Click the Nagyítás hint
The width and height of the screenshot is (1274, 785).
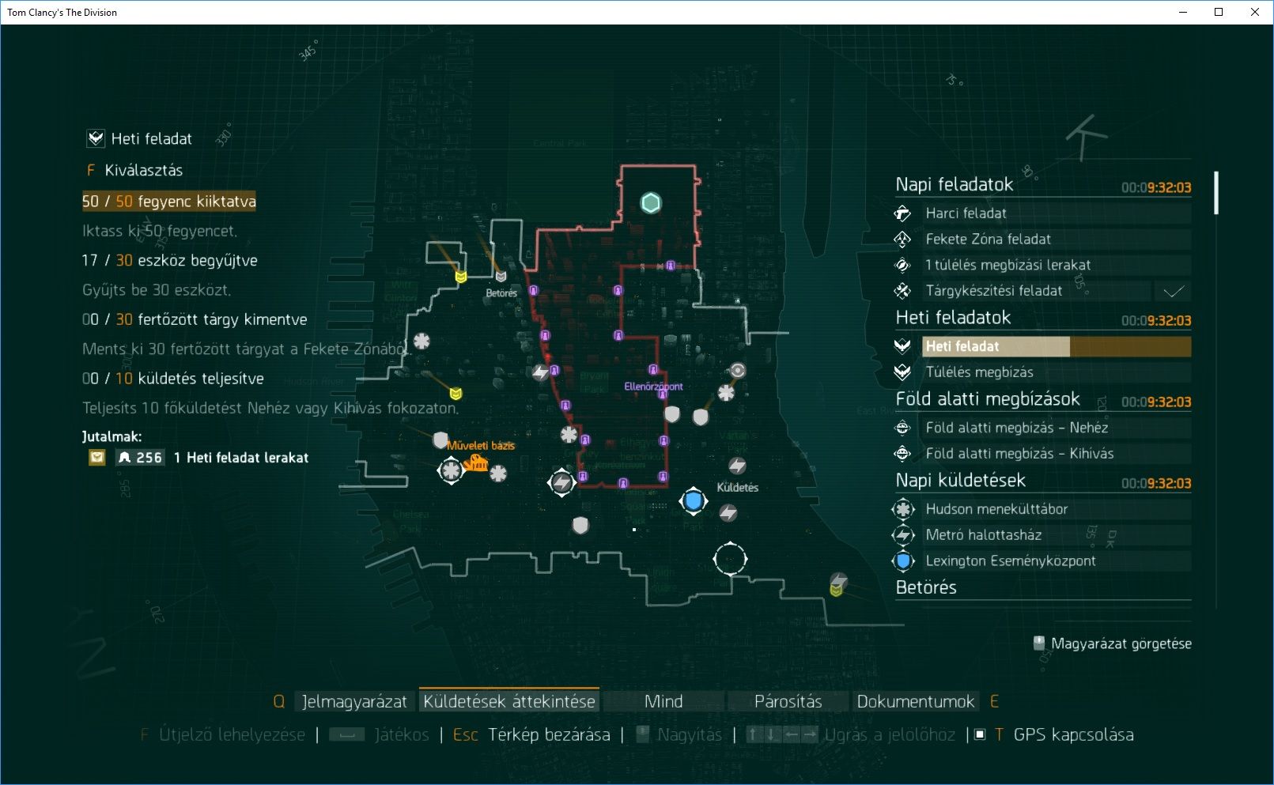(x=679, y=735)
